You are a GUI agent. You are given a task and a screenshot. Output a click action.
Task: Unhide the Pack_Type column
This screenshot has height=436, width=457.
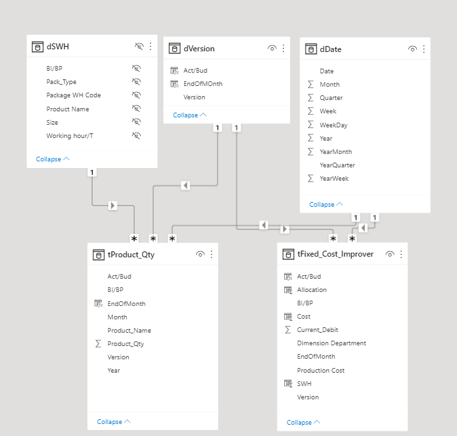pos(136,82)
